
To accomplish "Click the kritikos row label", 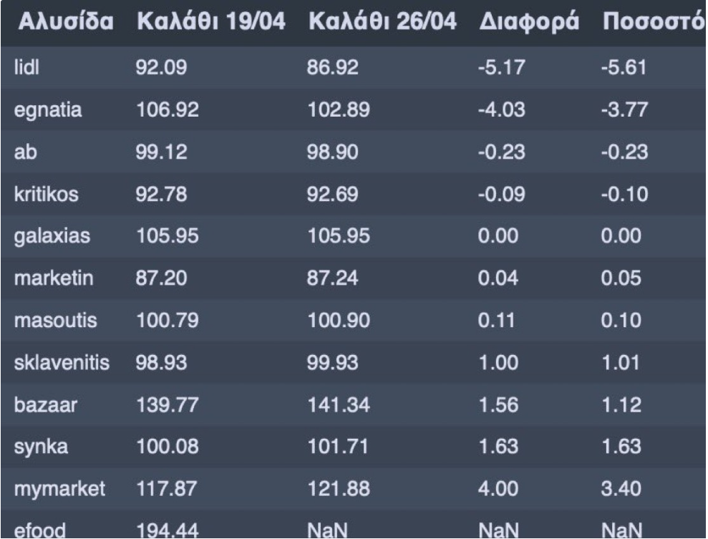I will pyautogui.click(x=46, y=194).
